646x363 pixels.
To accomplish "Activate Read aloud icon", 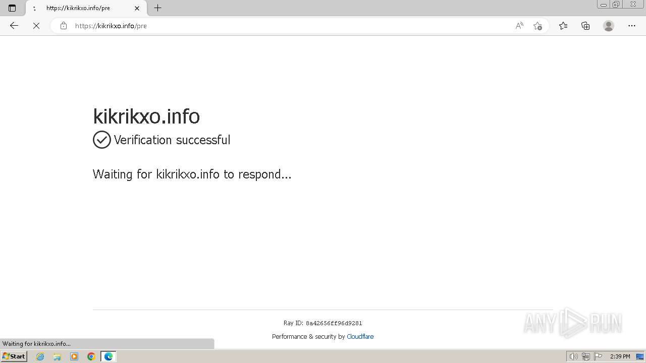I will coord(519,26).
